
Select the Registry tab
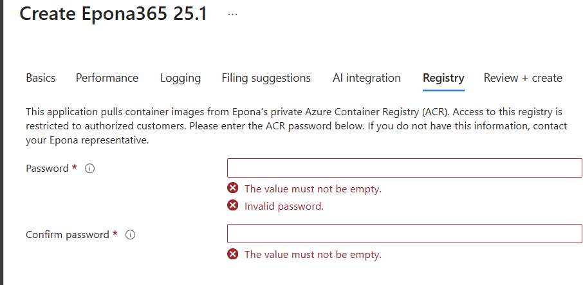pos(443,78)
